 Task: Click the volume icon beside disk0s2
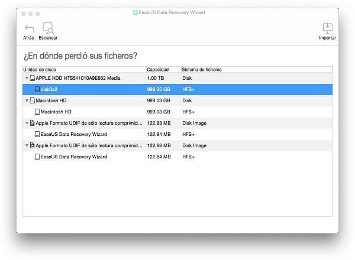[37, 89]
